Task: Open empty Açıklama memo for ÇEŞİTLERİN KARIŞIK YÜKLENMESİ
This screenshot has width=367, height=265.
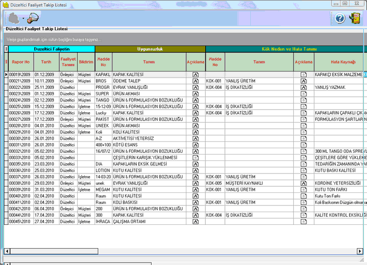Action: (195, 158)
